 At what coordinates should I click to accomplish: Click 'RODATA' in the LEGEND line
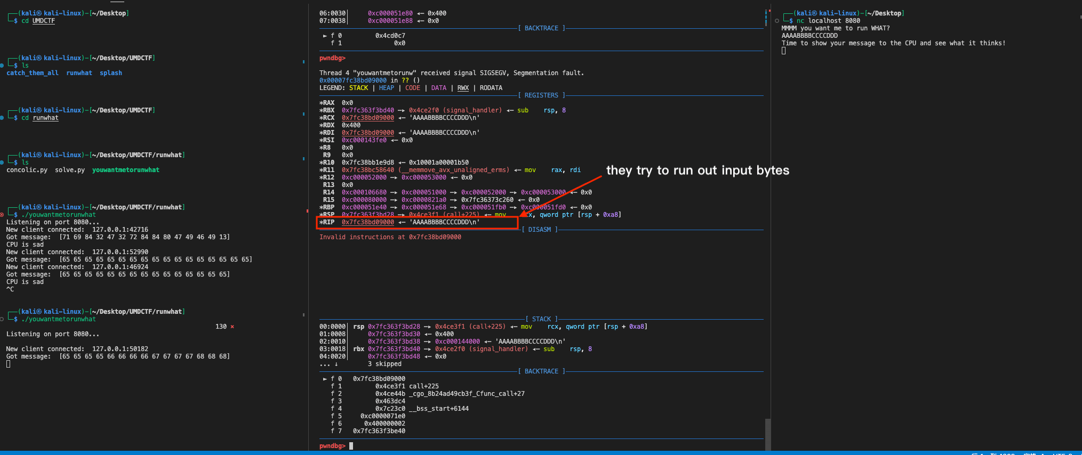pyautogui.click(x=491, y=88)
